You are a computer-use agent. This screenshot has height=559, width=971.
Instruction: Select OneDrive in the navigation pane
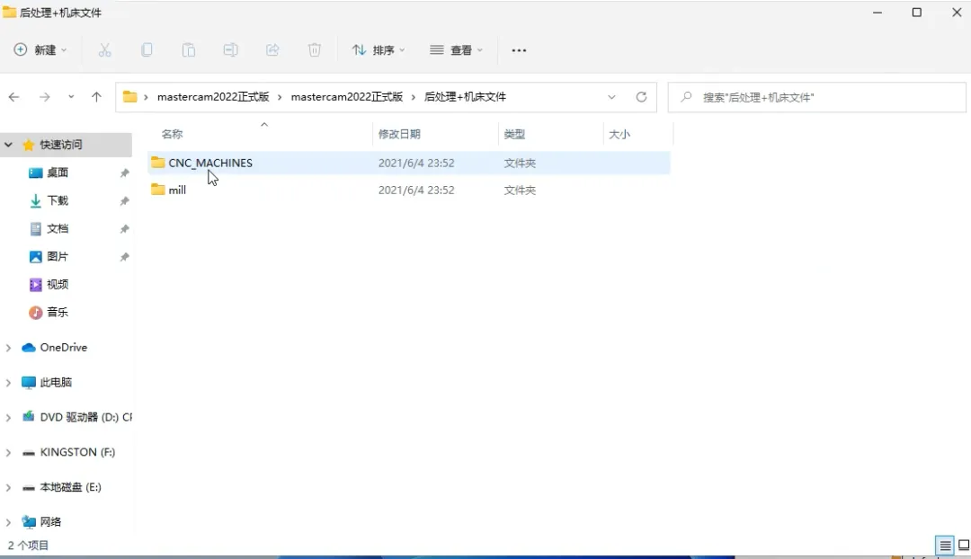[x=63, y=347]
